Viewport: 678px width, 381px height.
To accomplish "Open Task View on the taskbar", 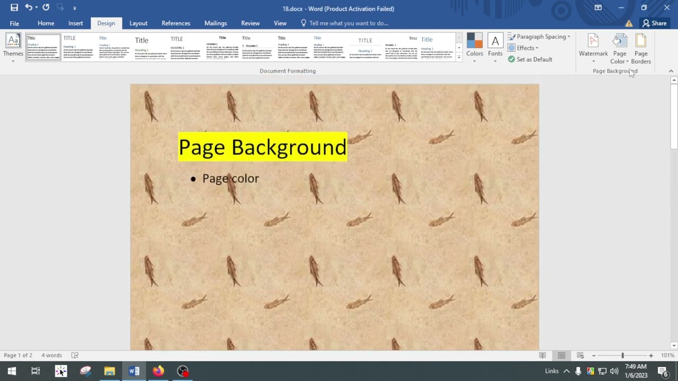I will pos(35,371).
